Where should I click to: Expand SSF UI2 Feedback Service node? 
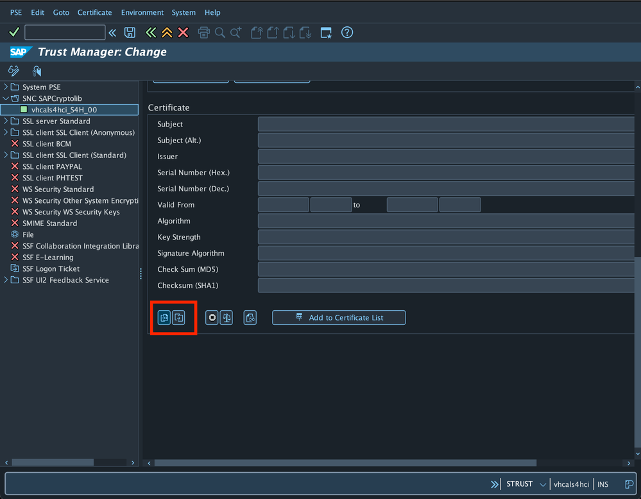[x=6, y=280]
